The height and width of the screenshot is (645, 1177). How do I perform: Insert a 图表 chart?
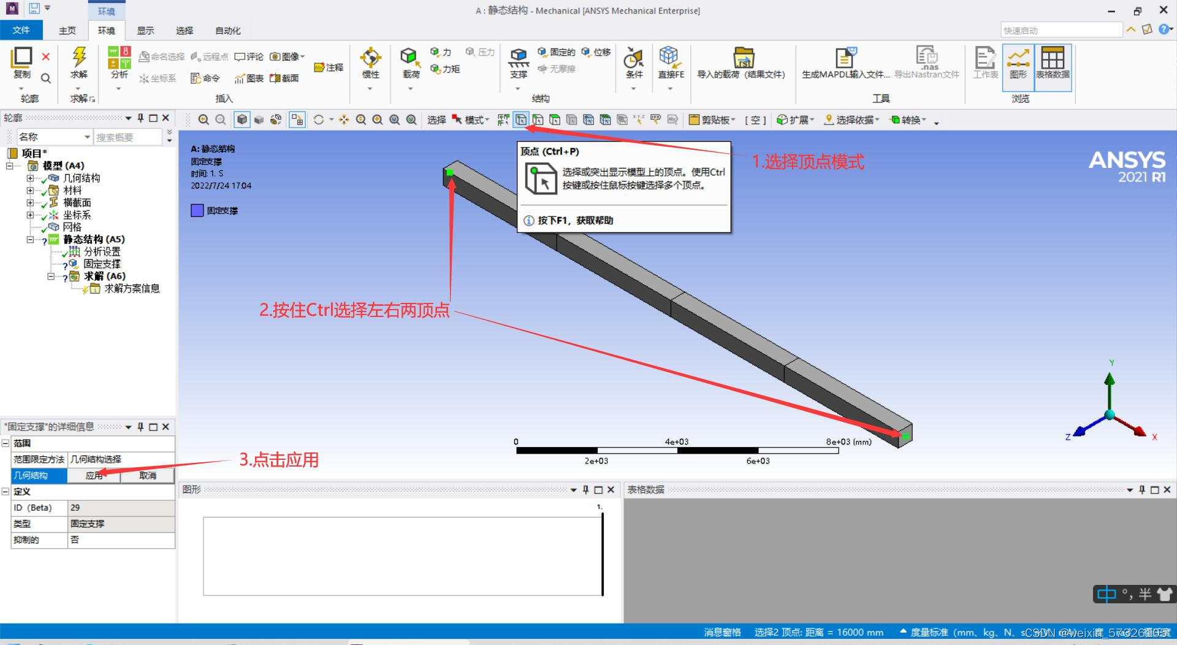point(249,78)
